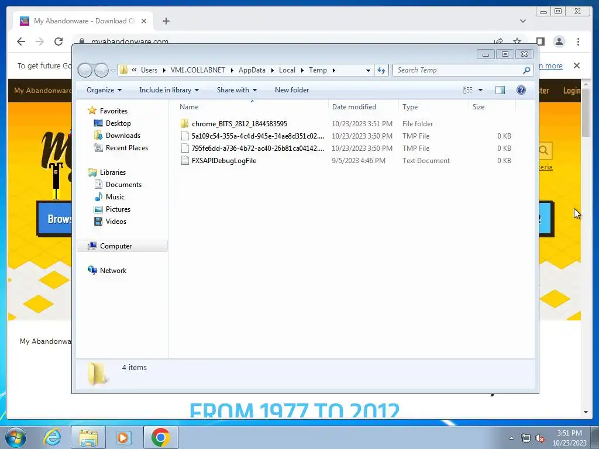
Task: Click the muted volume tray icon
Action: pos(540,438)
